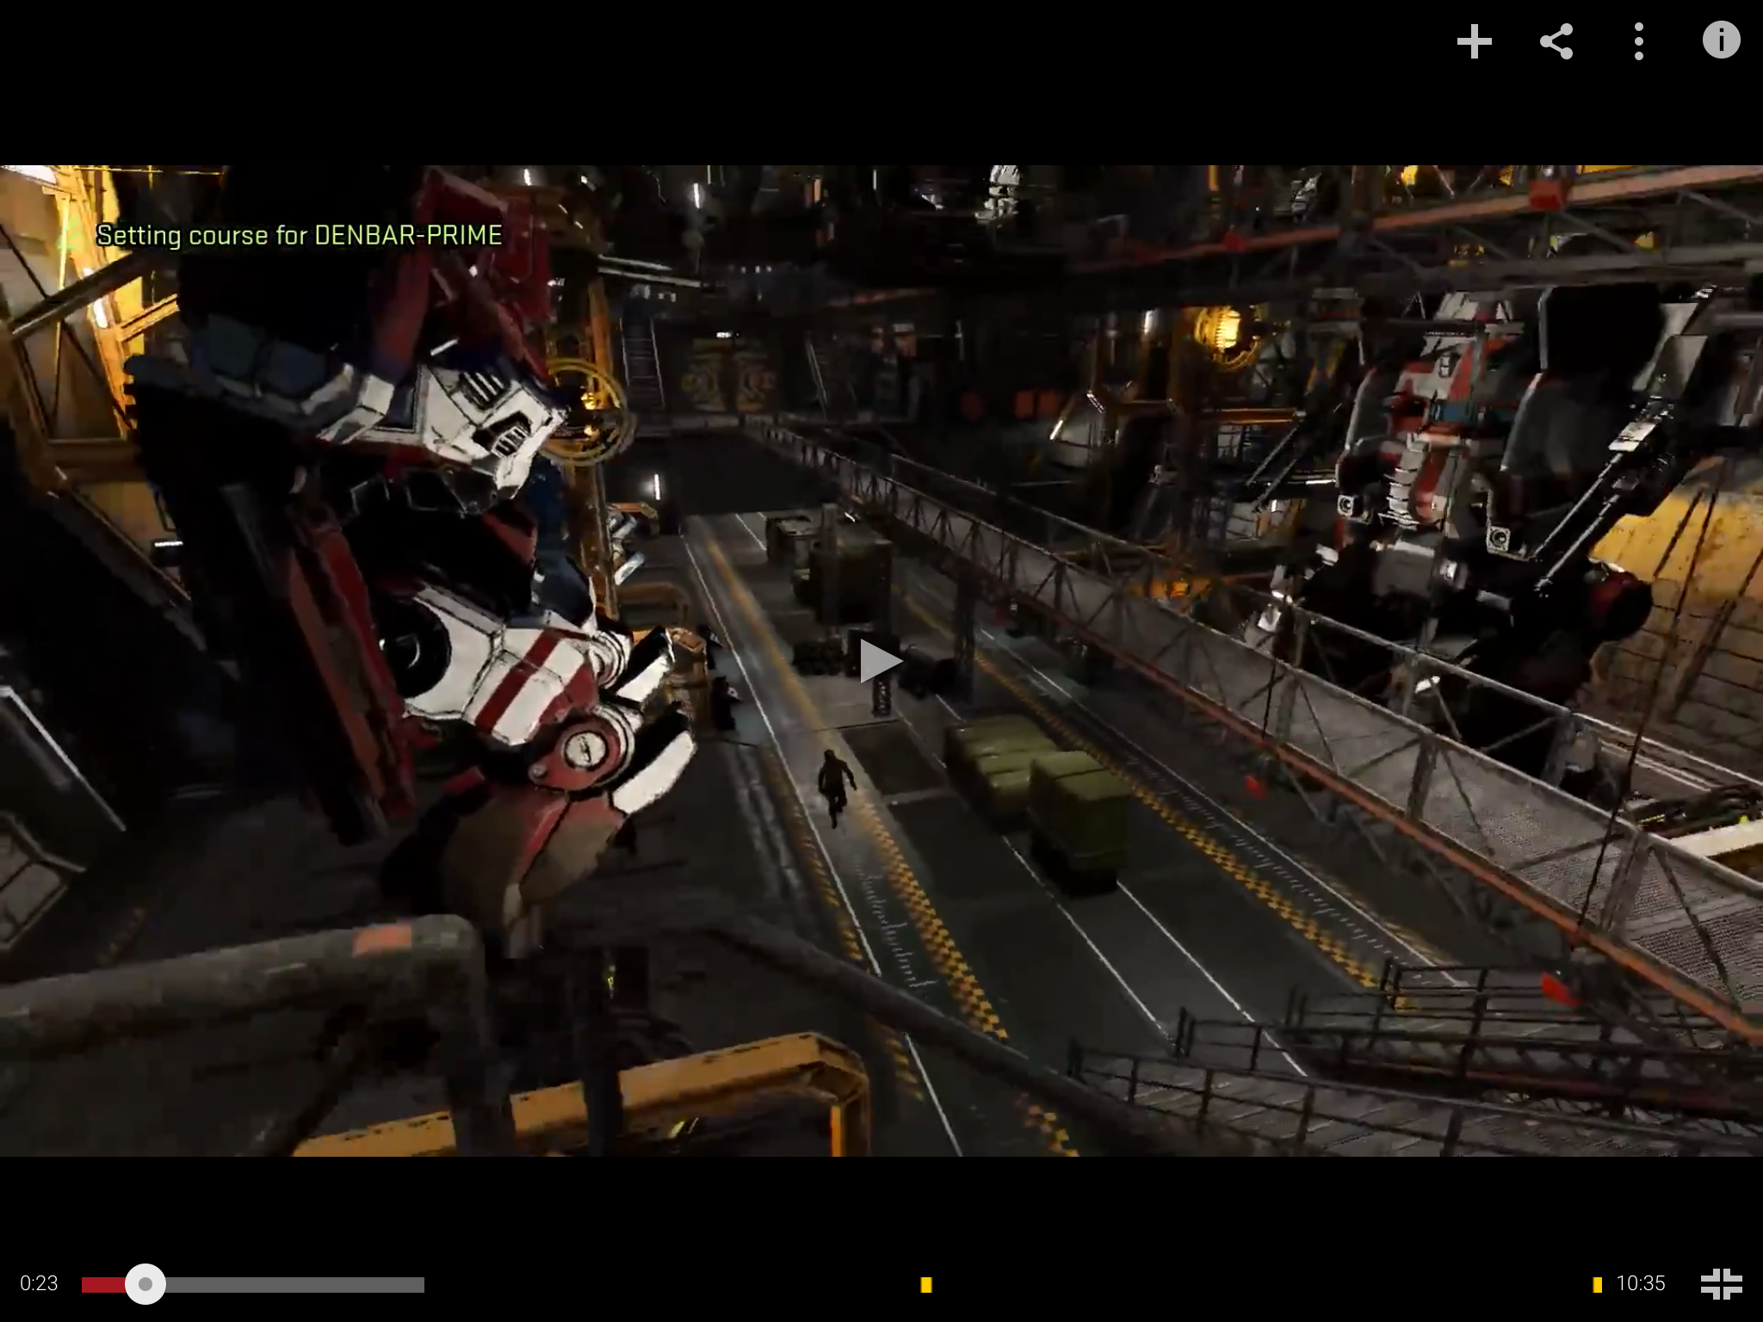The height and width of the screenshot is (1322, 1763).
Task: Jump to the first yellow ad marker
Action: 926,1285
